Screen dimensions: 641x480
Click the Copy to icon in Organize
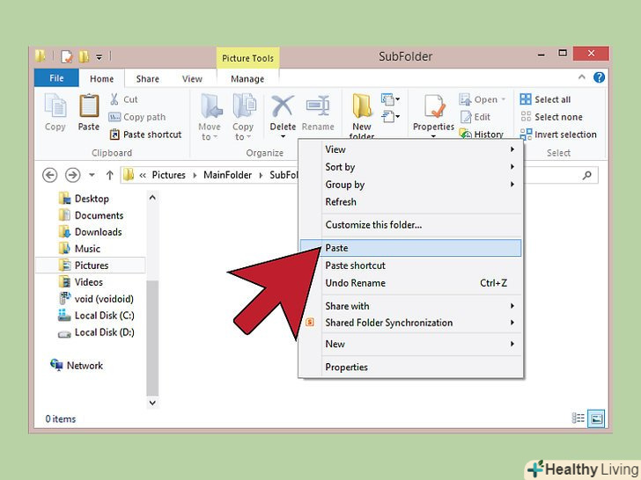click(x=244, y=106)
